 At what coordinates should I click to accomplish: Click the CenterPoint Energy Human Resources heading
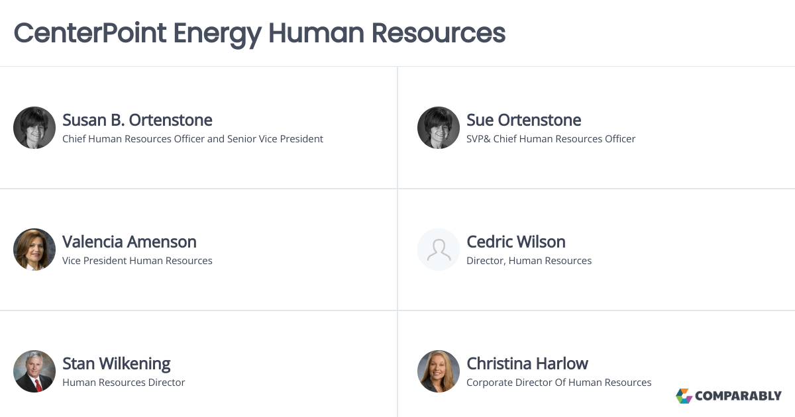(x=260, y=32)
